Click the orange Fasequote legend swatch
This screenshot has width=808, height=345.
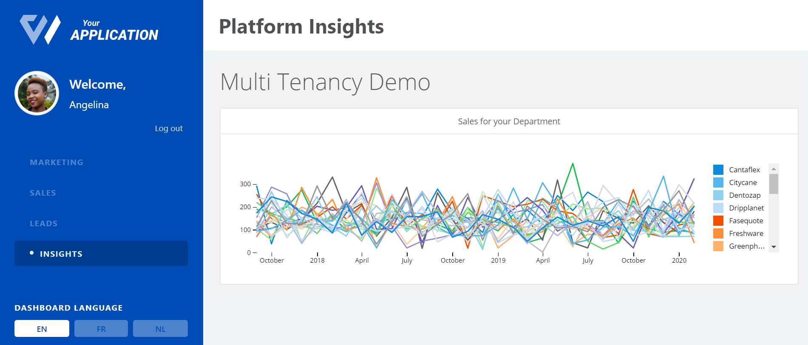click(x=718, y=221)
